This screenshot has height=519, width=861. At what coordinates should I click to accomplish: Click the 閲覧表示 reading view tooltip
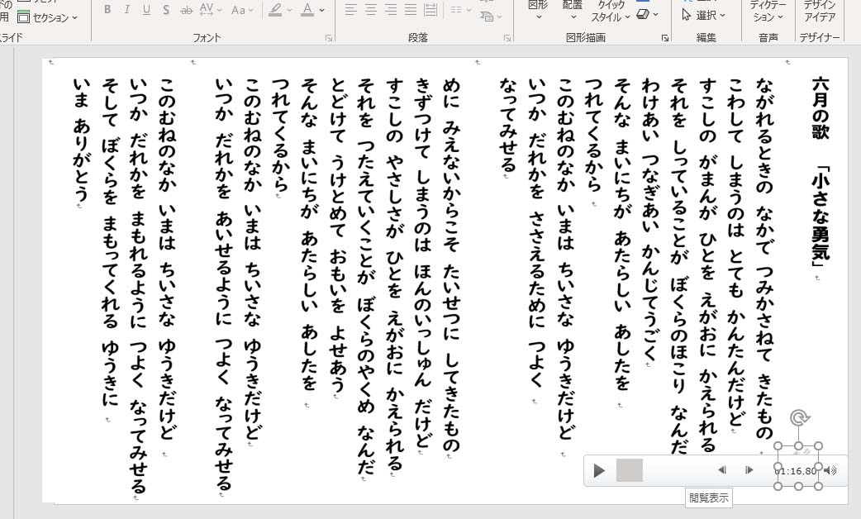[x=709, y=498]
